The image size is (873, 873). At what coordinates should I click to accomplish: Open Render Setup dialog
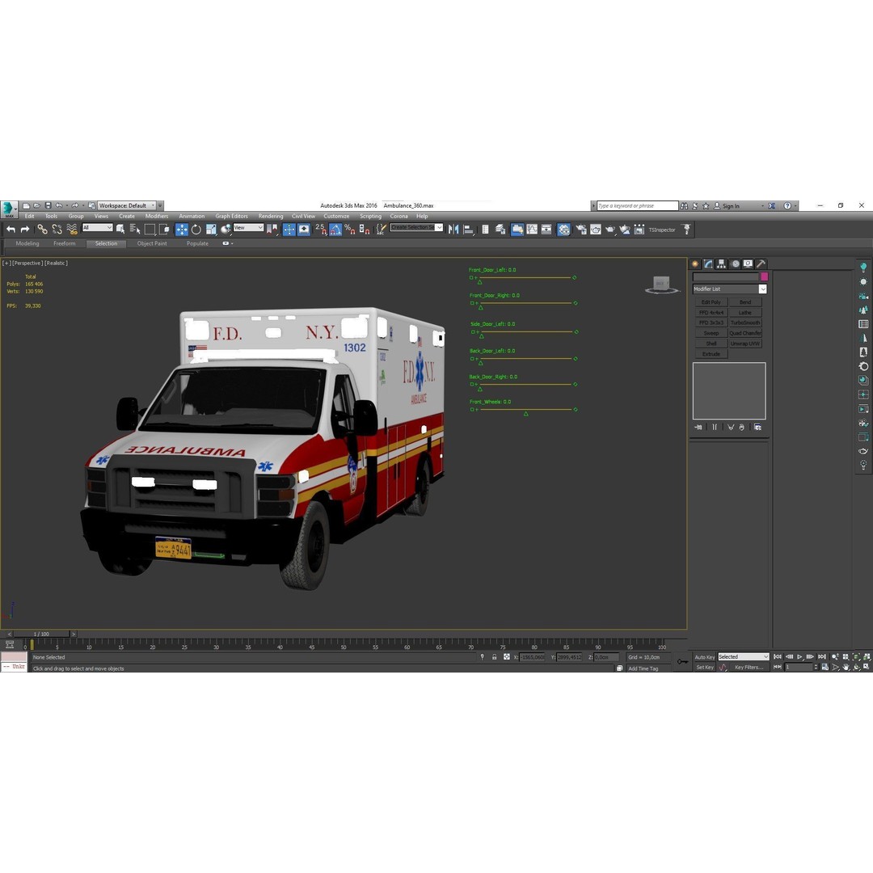580,230
